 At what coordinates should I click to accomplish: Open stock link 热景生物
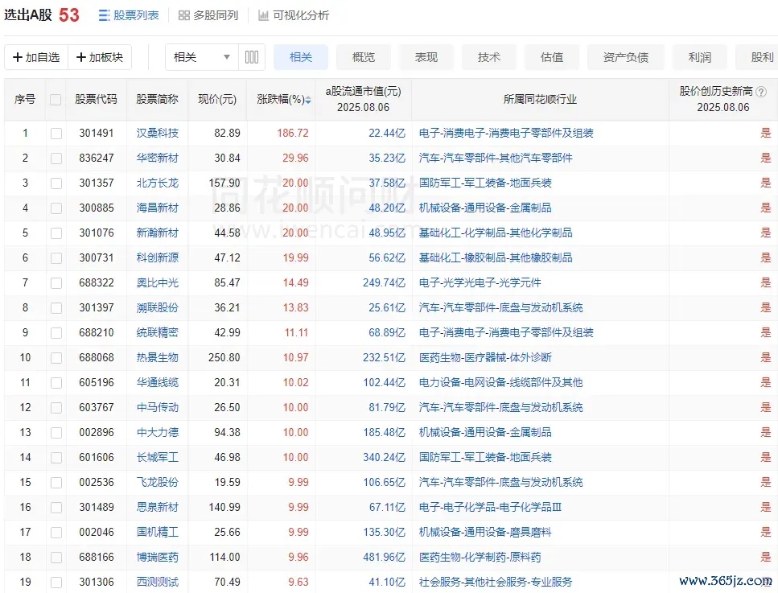click(157, 357)
